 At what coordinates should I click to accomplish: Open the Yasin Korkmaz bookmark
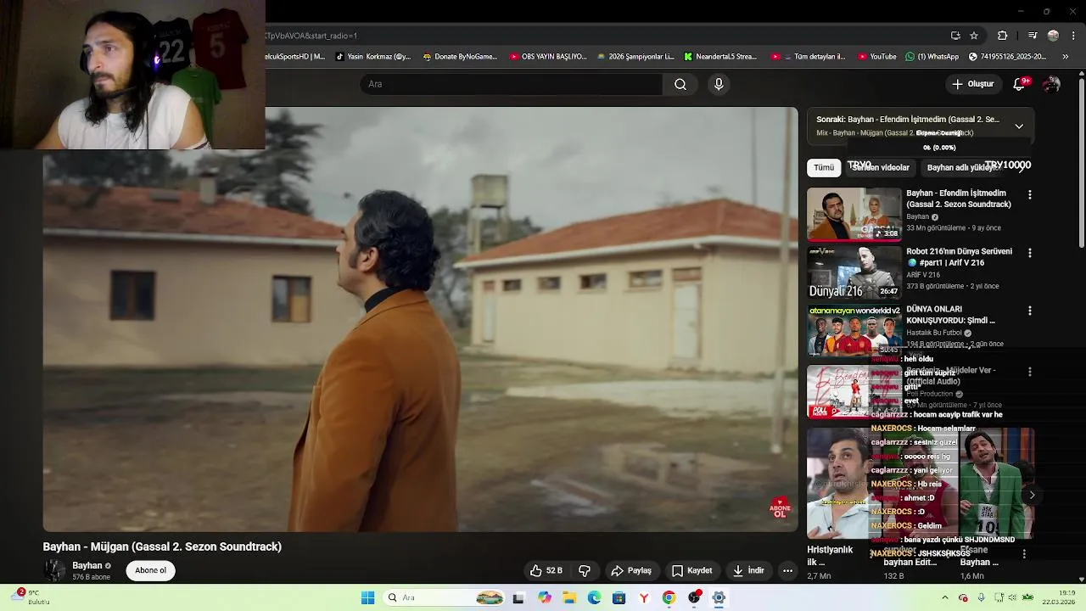(x=373, y=57)
